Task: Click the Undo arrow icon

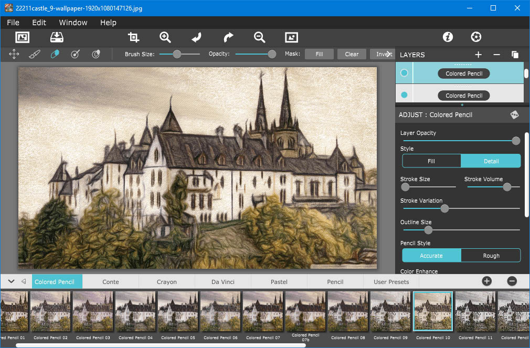Action: coord(196,37)
